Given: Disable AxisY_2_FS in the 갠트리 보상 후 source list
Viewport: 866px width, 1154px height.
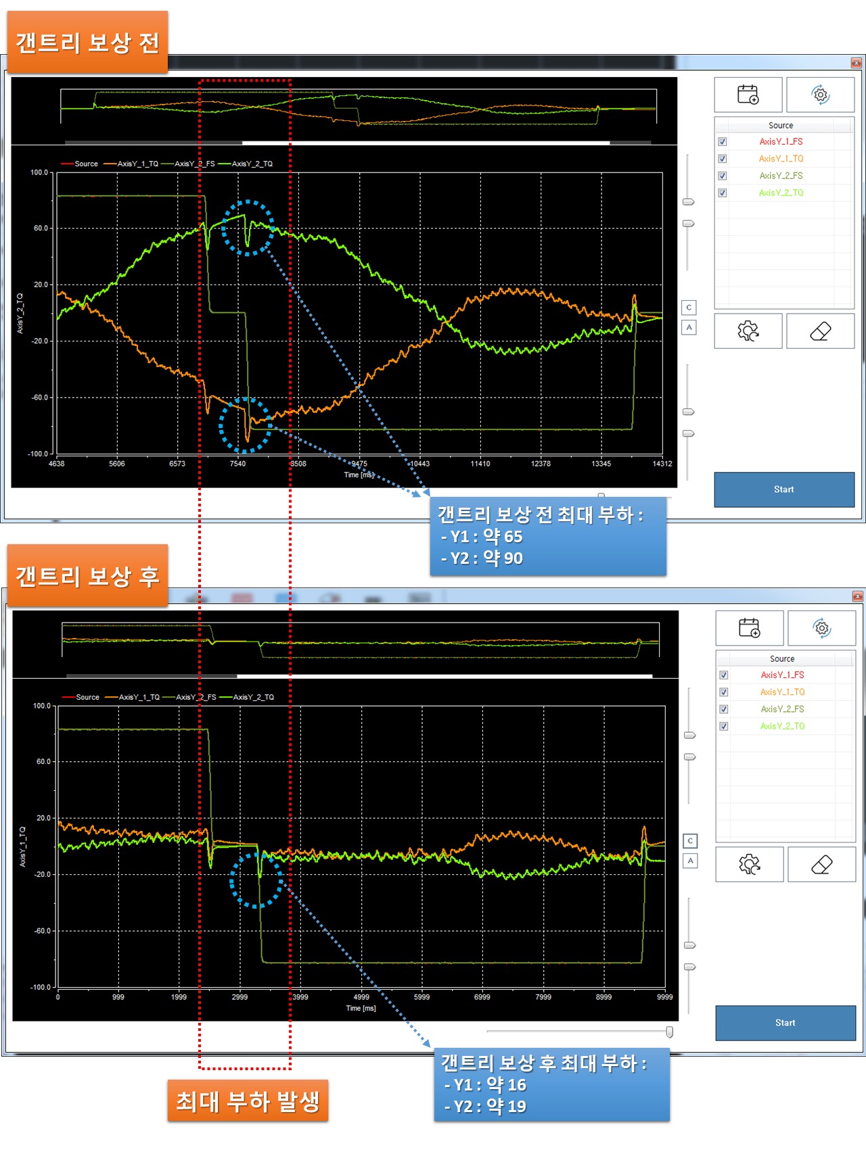Looking at the screenshot, I should coord(724,709).
